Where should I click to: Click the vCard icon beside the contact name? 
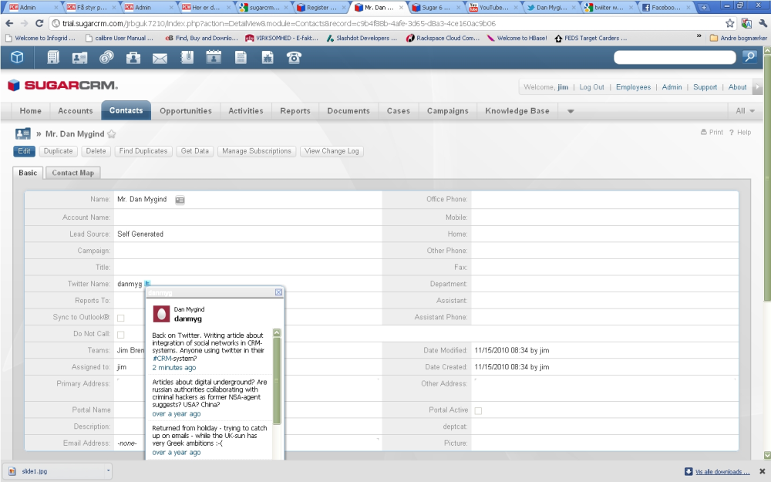(180, 200)
